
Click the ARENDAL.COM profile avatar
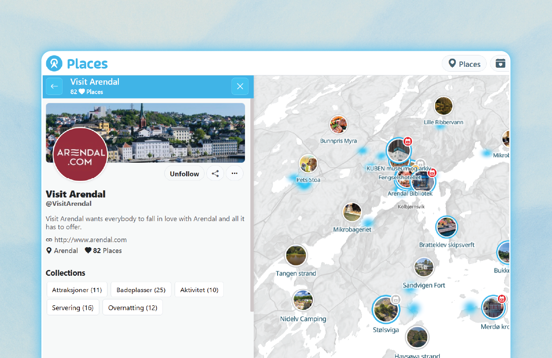(x=80, y=154)
